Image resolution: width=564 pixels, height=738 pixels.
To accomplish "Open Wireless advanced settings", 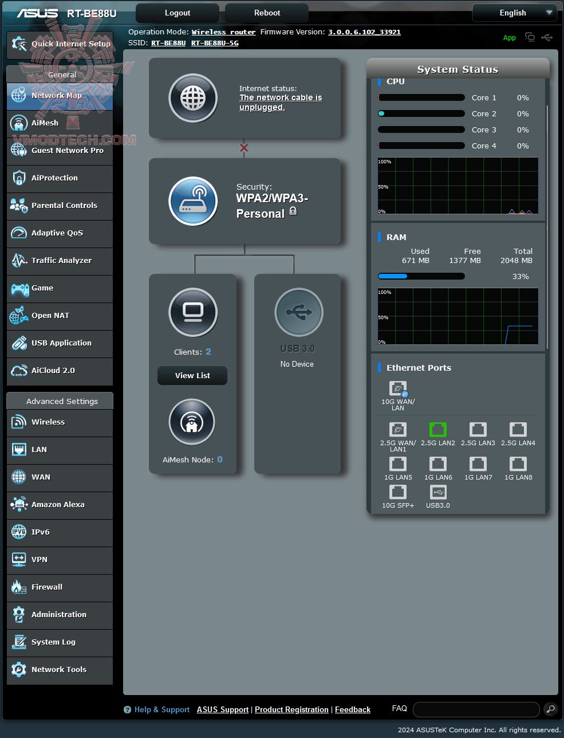I will [x=60, y=422].
